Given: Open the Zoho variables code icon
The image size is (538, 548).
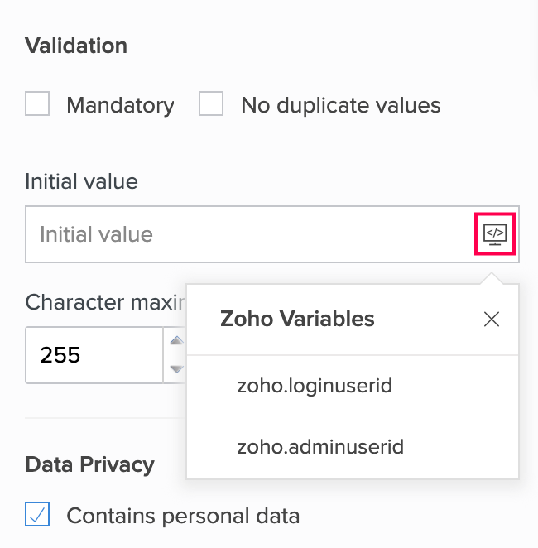Looking at the screenshot, I should pos(495,234).
